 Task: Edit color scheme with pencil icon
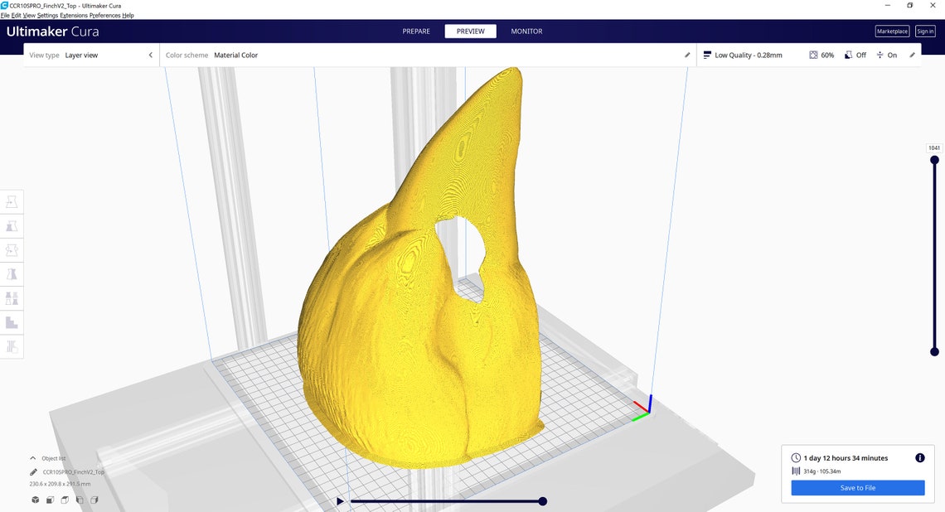coord(687,55)
